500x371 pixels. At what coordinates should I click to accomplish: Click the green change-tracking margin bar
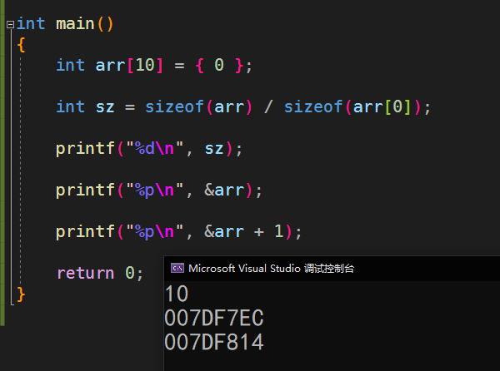click(x=2, y=163)
